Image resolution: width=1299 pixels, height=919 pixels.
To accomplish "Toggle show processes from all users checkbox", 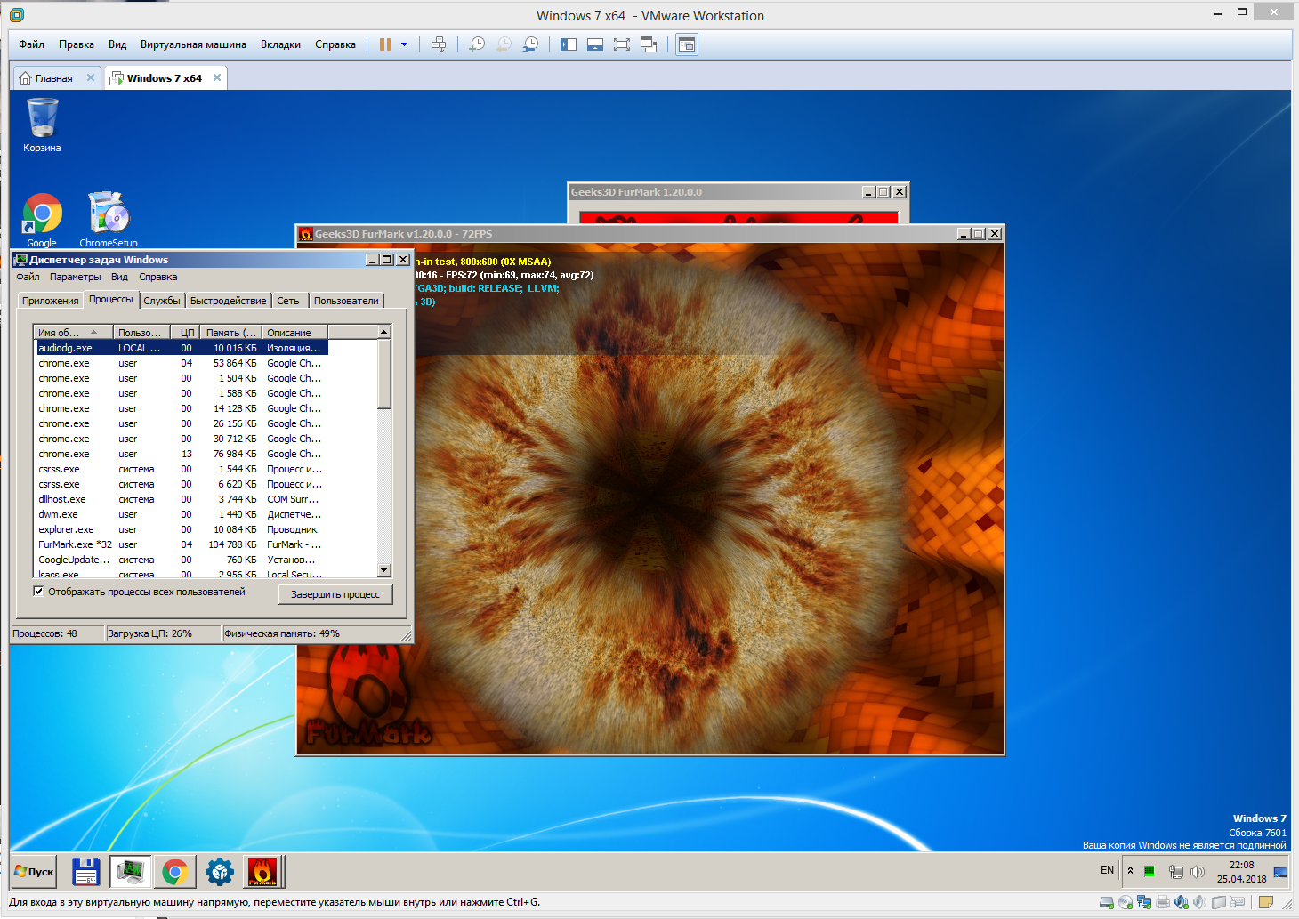I will tap(38, 591).
